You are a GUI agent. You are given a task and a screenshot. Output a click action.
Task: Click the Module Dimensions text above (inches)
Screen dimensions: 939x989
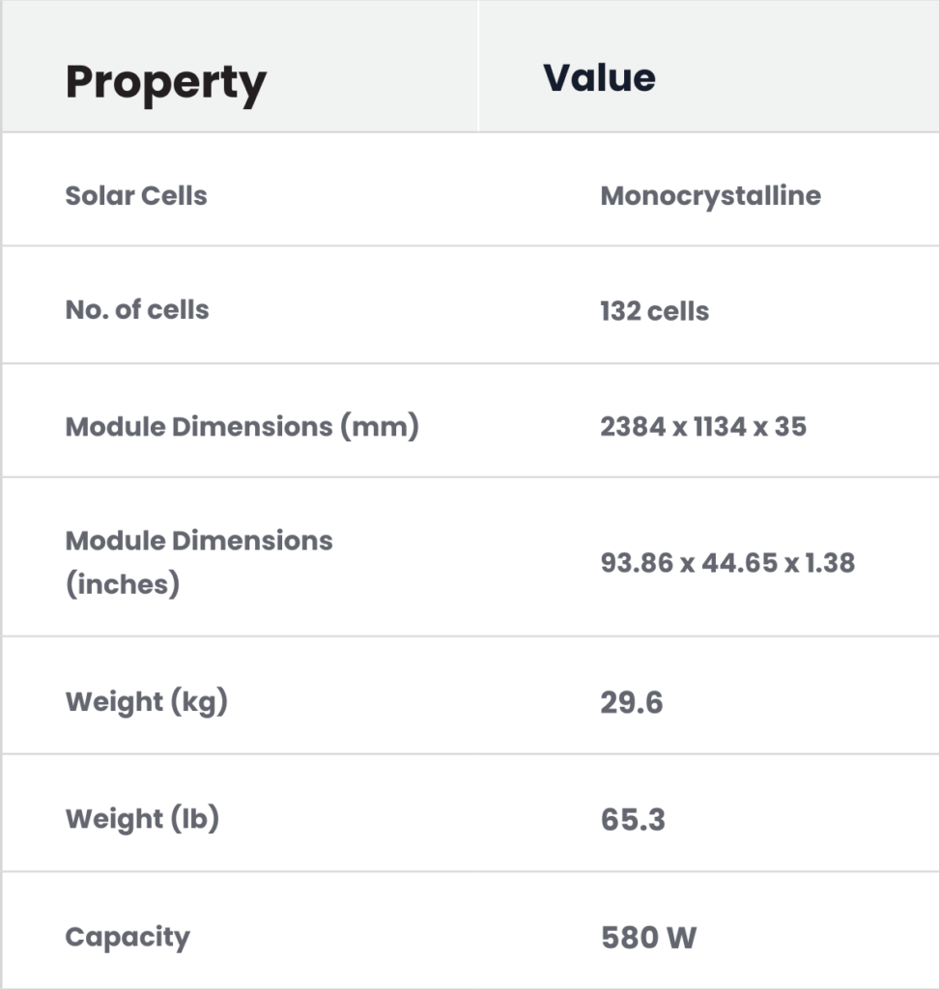click(199, 540)
